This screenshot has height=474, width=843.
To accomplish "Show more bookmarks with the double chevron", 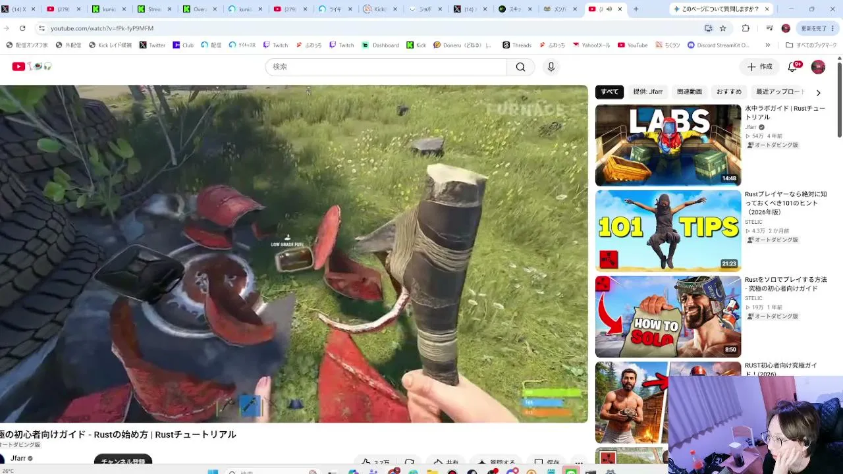I will (767, 45).
